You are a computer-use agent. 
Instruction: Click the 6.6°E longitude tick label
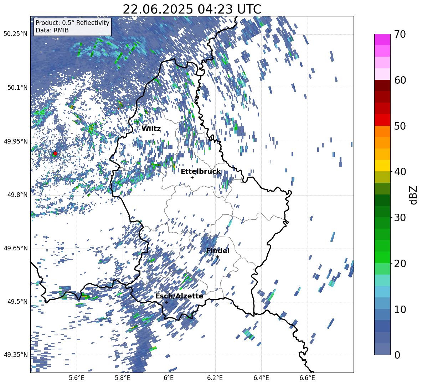tap(307, 378)
